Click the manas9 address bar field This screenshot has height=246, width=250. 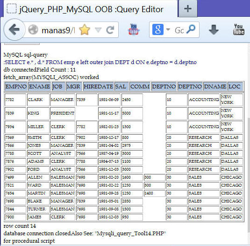58,30
